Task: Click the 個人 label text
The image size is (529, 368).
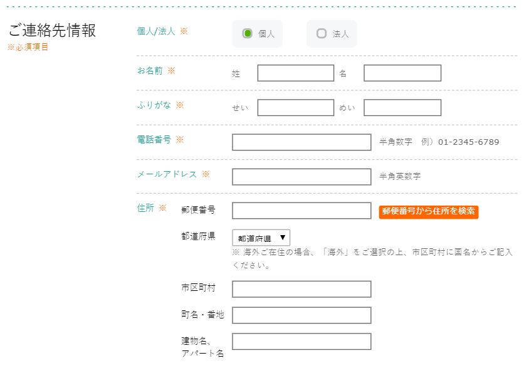Action: pyautogui.click(x=266, y=34)
